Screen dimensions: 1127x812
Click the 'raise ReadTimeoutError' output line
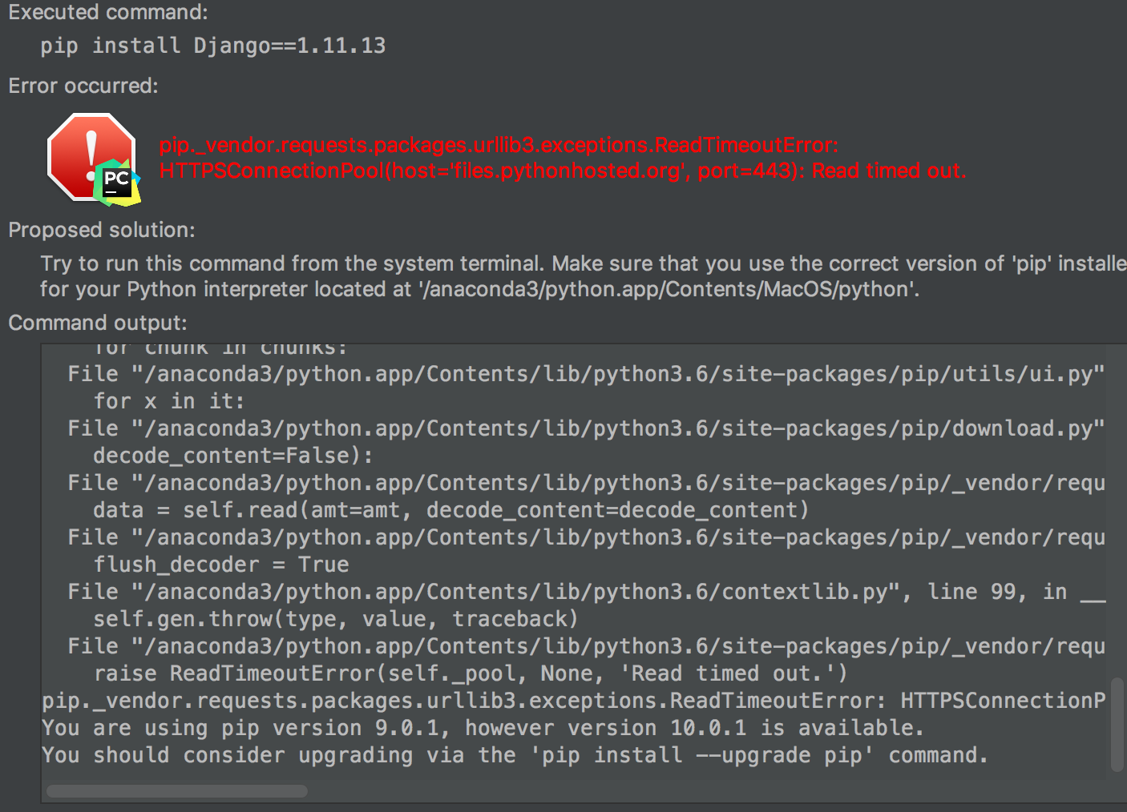click(471, 673)
